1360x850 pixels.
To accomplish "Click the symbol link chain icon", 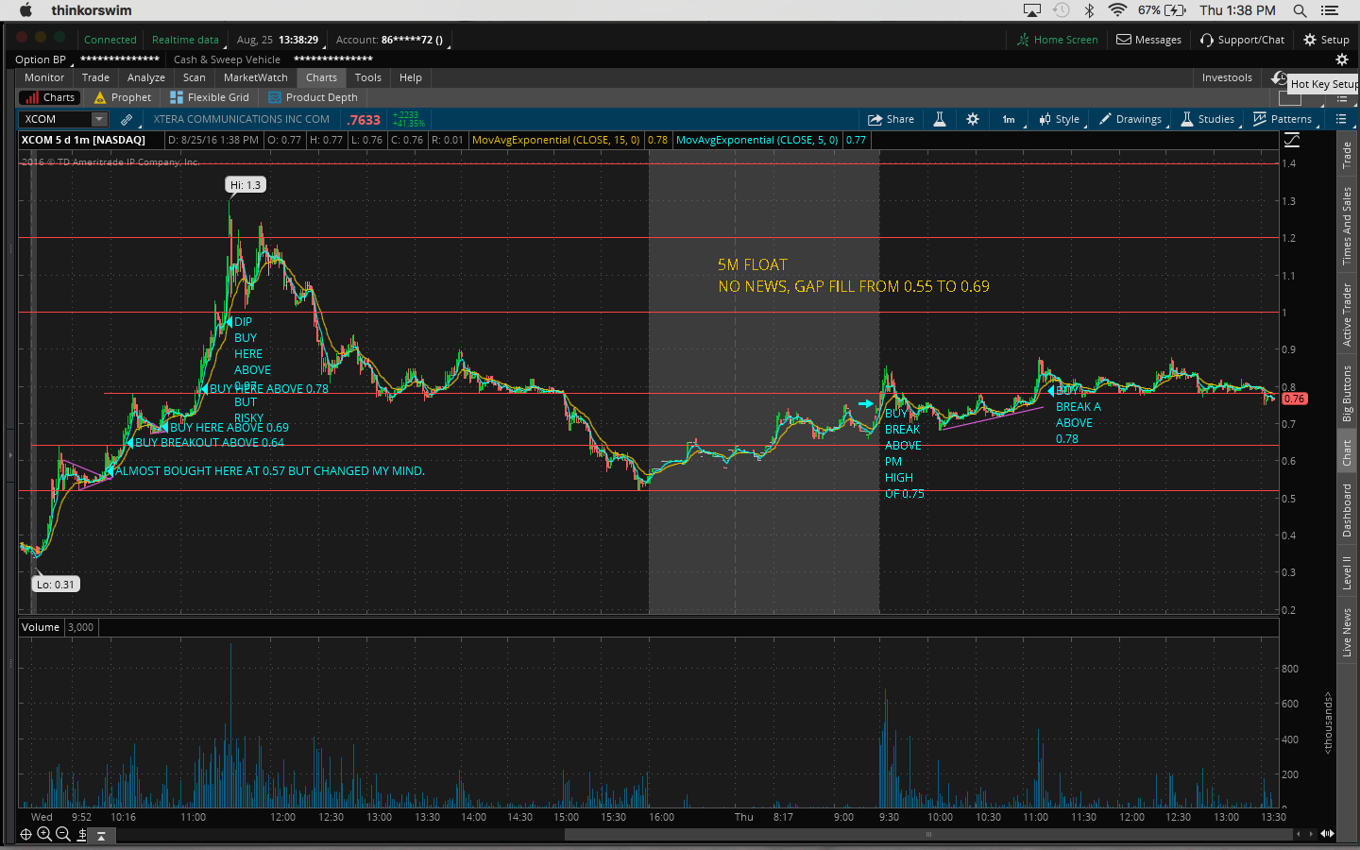I will 127,120.
